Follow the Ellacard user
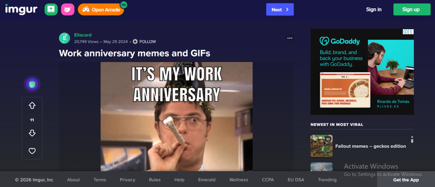Image resolution: width=435 pixels, height=187 pixels. tap(144, 42)
